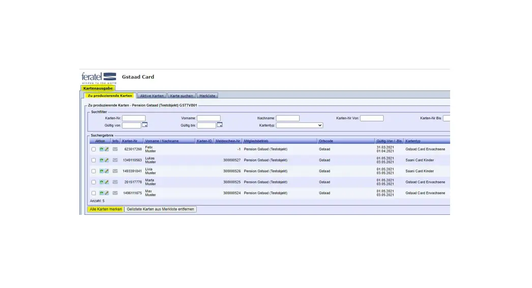Click the feratel logo

pyautogui.click(x=99, y=78)
